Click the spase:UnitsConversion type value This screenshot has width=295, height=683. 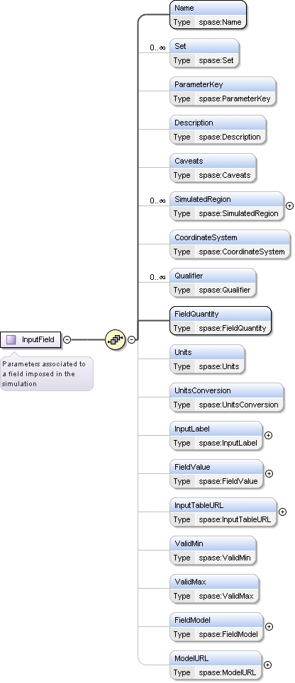click(238, 405)
